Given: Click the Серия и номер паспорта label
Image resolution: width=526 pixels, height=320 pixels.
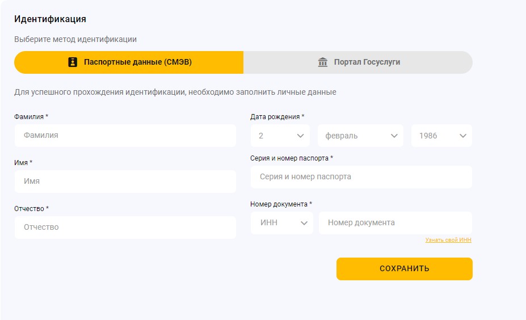Looking at the screenshot, I should point(292,158).
